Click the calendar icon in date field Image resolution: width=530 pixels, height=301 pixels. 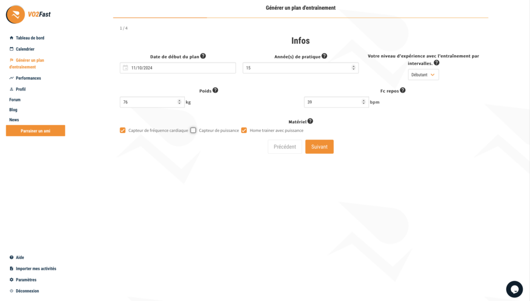[x=125, y=68]
